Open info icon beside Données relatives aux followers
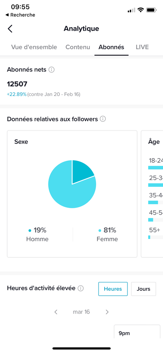 tap(103, 119)
